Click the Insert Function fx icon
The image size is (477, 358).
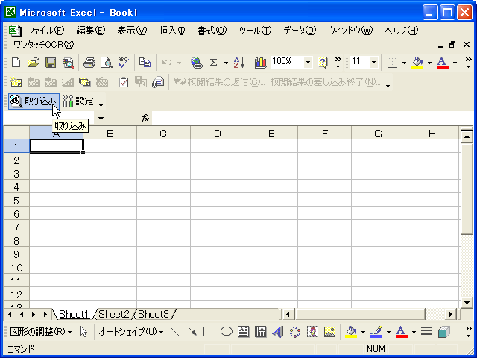(x=145, y=118)
